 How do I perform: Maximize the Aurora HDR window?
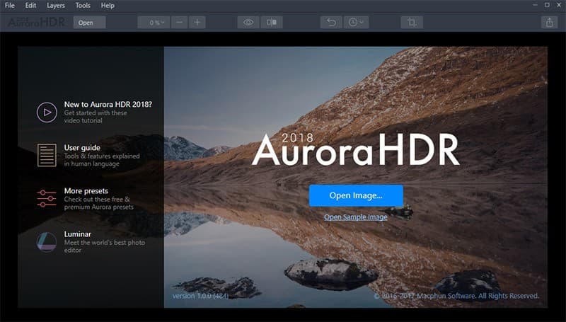547,5
